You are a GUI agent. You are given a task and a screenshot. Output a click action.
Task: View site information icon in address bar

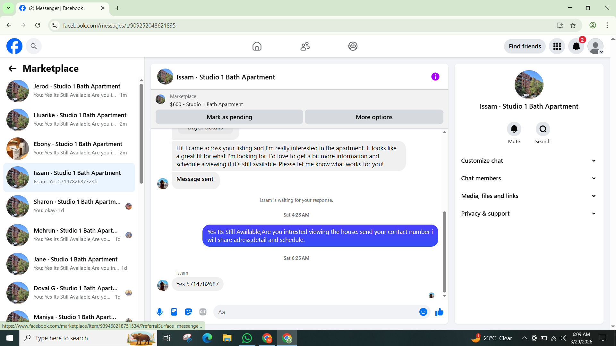[55, 25]
